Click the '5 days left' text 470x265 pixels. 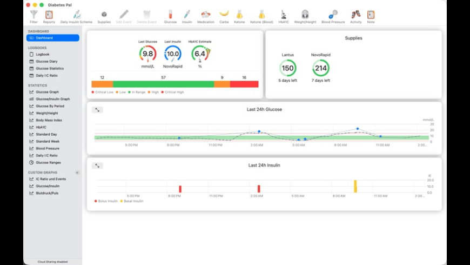point(288,81)
